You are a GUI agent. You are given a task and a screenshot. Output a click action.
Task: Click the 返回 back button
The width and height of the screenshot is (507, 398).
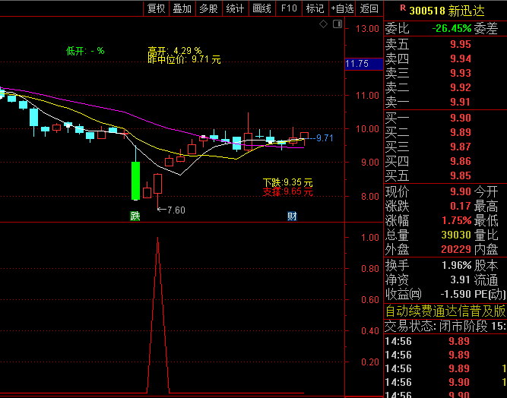tap(369, 8)
